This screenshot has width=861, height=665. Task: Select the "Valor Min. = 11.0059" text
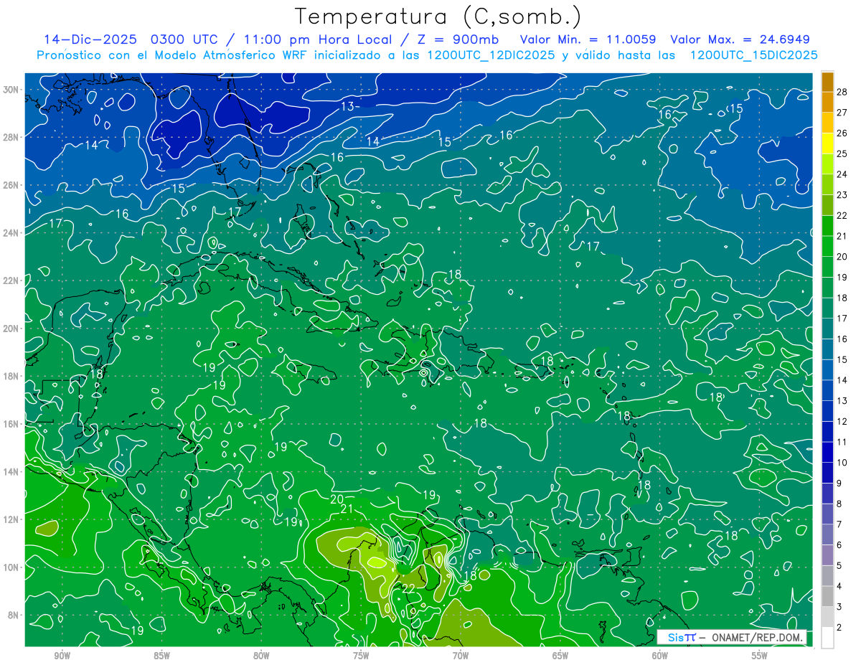coord(587,39)
